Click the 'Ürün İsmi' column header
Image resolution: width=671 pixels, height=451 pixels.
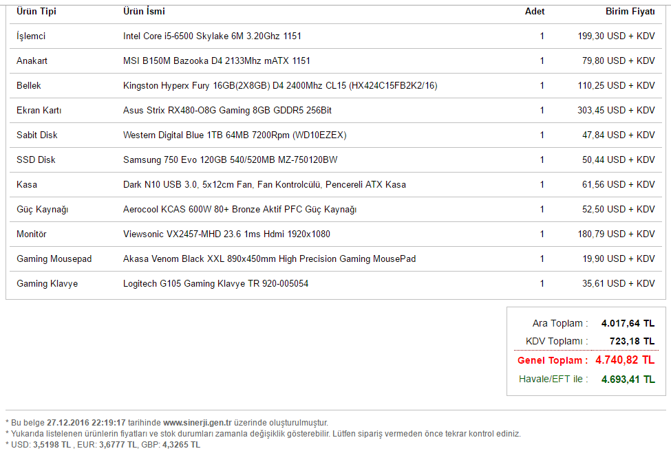click(x=144, y=12)
